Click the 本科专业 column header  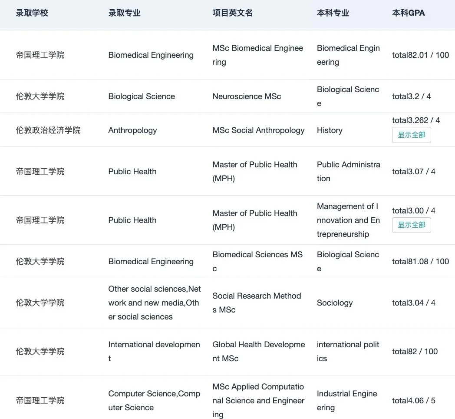tap(333, 13)
